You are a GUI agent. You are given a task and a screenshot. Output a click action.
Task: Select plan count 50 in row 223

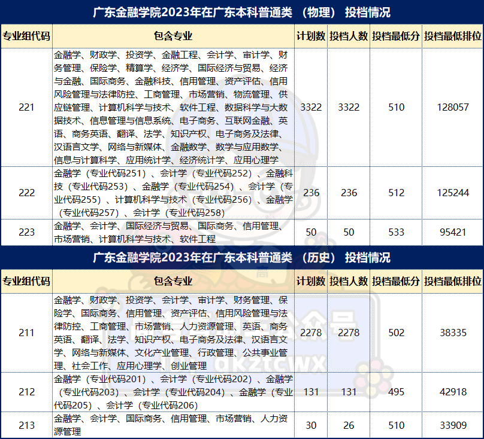tap(311, 232)
